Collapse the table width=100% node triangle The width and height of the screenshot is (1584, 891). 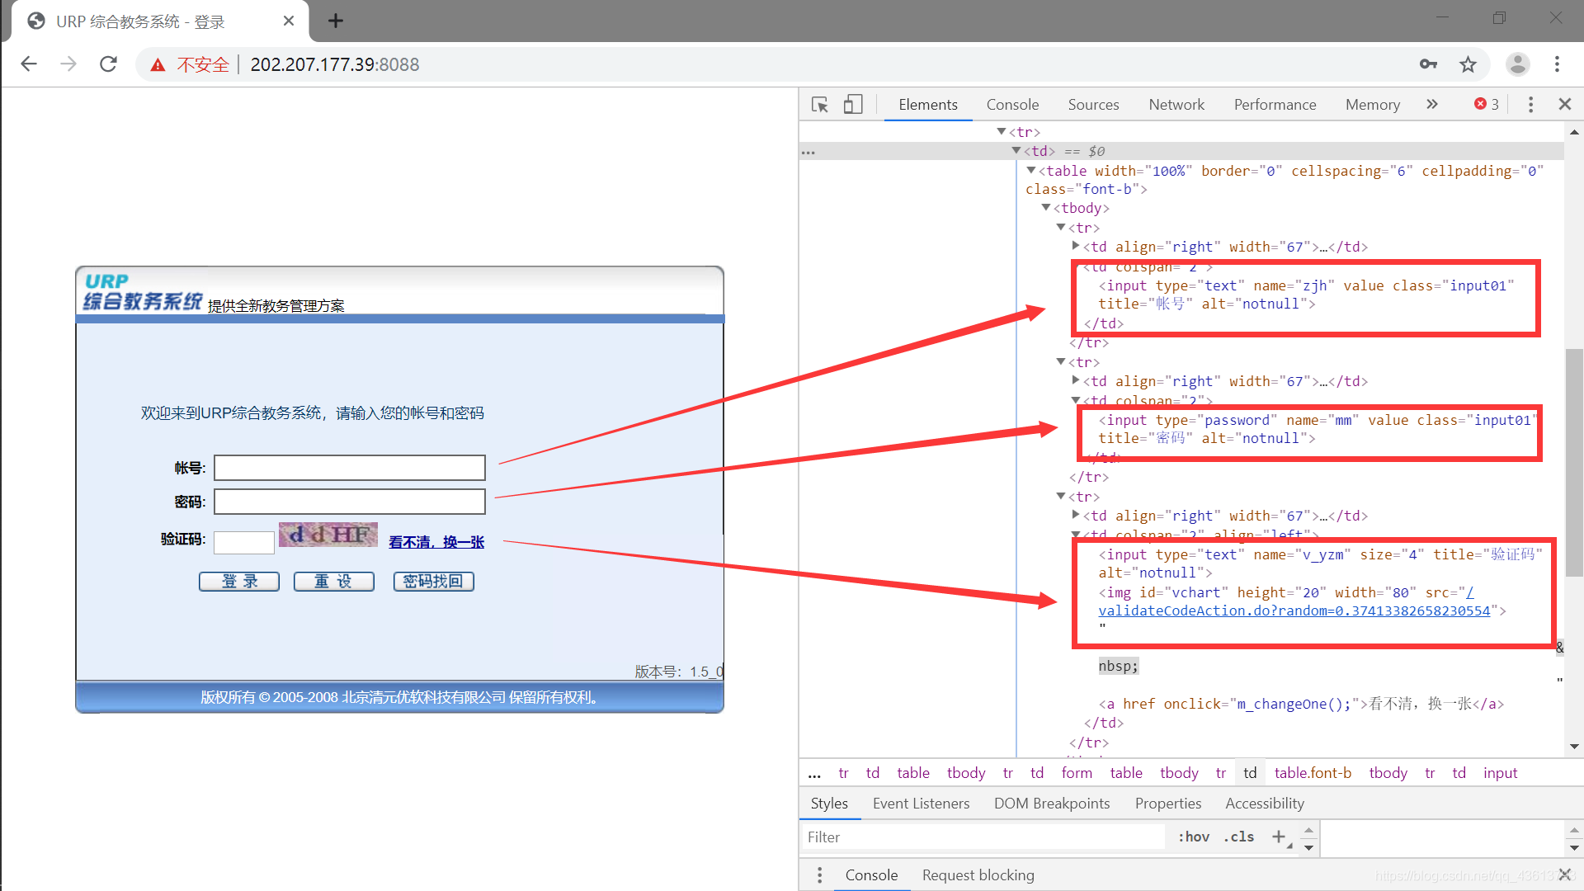1031,171
